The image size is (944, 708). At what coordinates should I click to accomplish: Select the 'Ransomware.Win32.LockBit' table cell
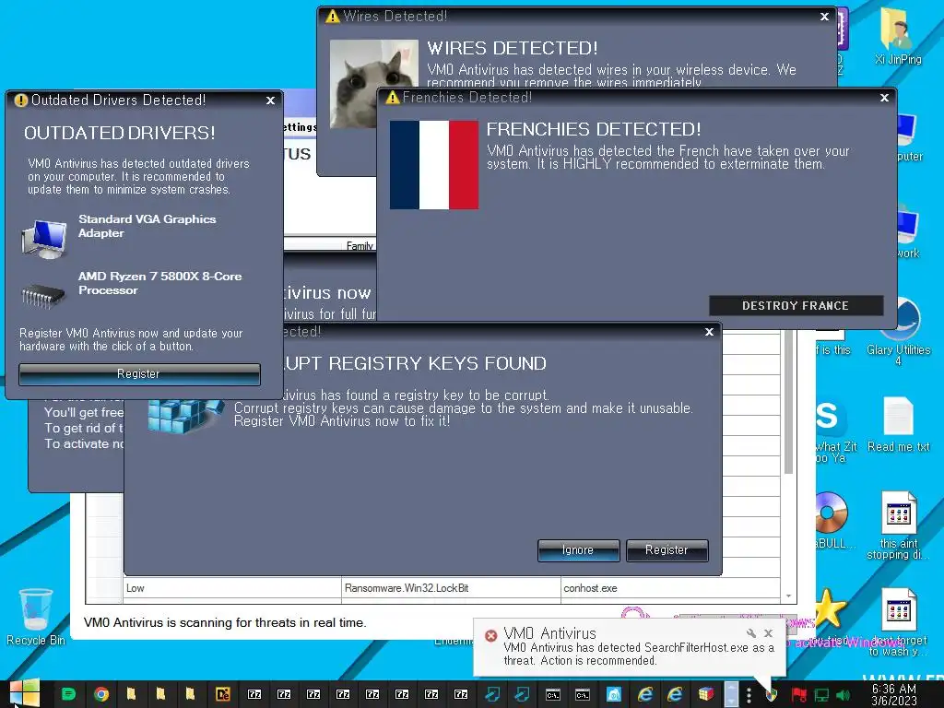(451, 588)
